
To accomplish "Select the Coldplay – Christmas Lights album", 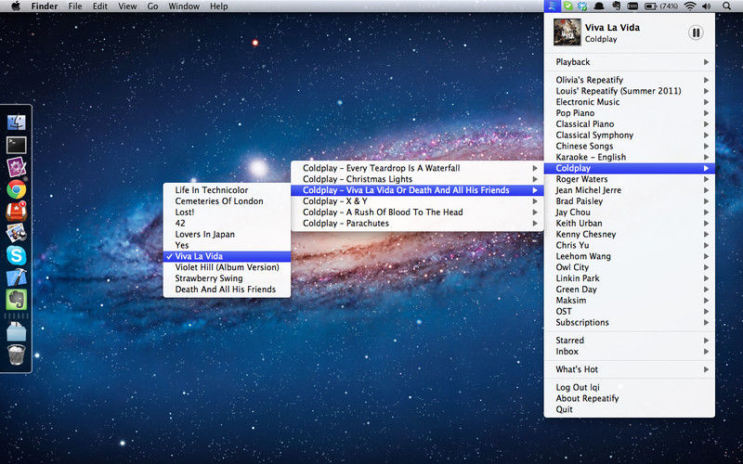I will click(417, 179).
